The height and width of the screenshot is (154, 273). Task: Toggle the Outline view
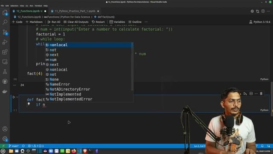pyautogui.click(x=135, y=22)
